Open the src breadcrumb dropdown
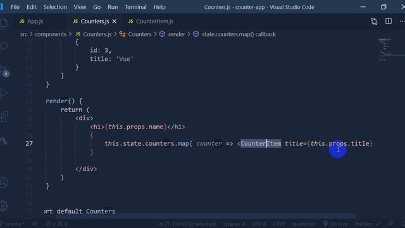 pyautogui.click(x=24, y=34)
